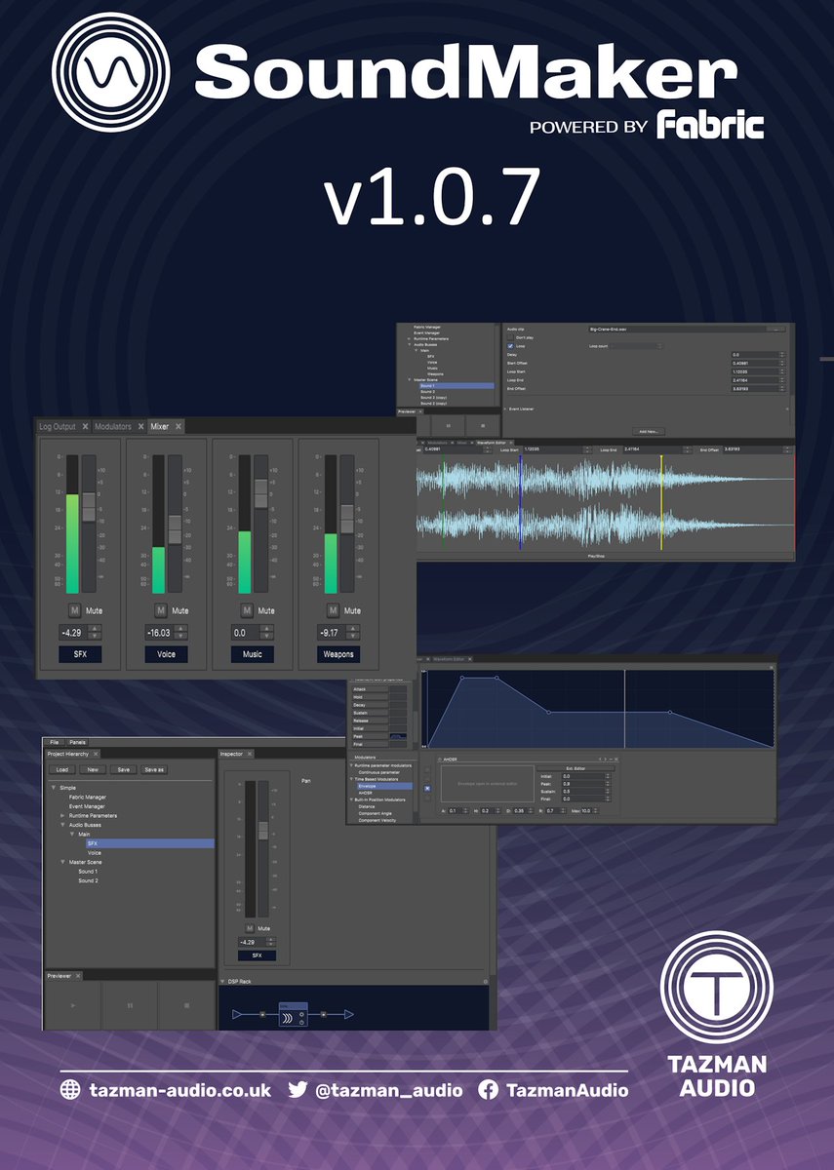Toggle Mute in the Inspector panel
This screenshot has height=1170, width=834.
coord(250,928)
